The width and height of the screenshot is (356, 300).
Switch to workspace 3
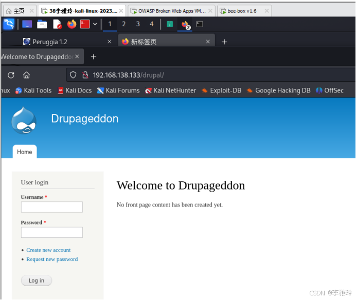click(138, 24)
